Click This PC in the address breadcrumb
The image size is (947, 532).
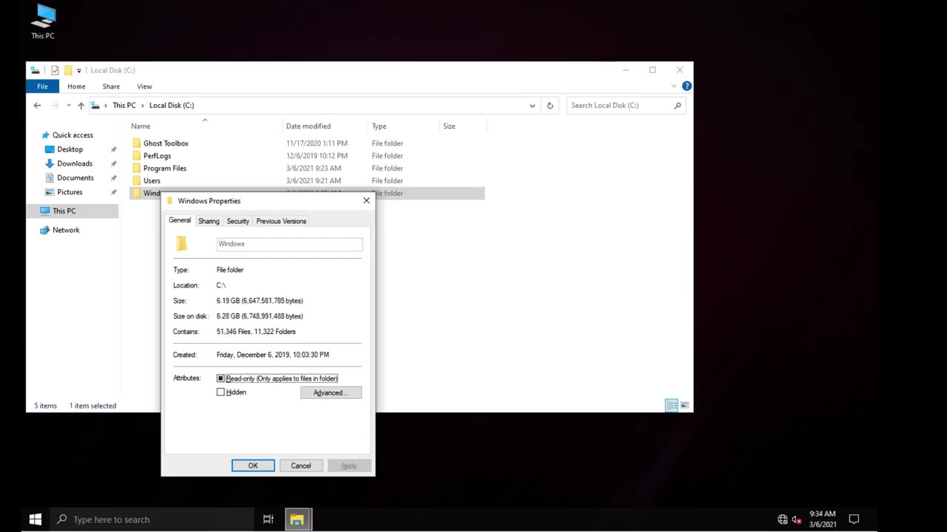click(x=124, y=106)
